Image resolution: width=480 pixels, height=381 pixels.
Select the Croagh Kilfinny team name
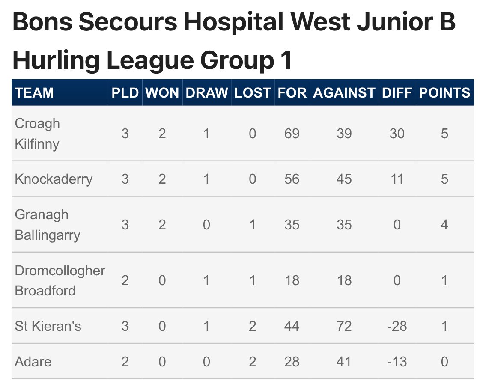click(x=37, y=134)
